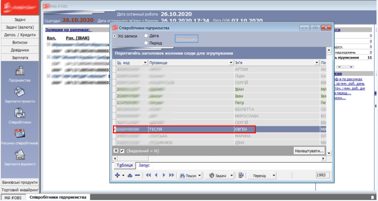This screenshot has height=201, width=378.
Task: Click the horizontal scrollbar thumb of the table
Action: pyautogui.click(x=133, y=158)
